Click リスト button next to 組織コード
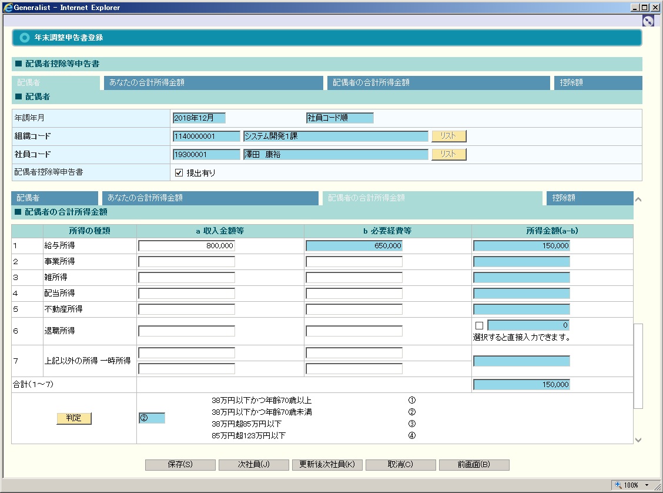This screenshot has height=493, width=663. 448,136
